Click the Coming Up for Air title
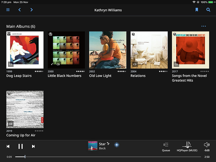 (21, 135)
